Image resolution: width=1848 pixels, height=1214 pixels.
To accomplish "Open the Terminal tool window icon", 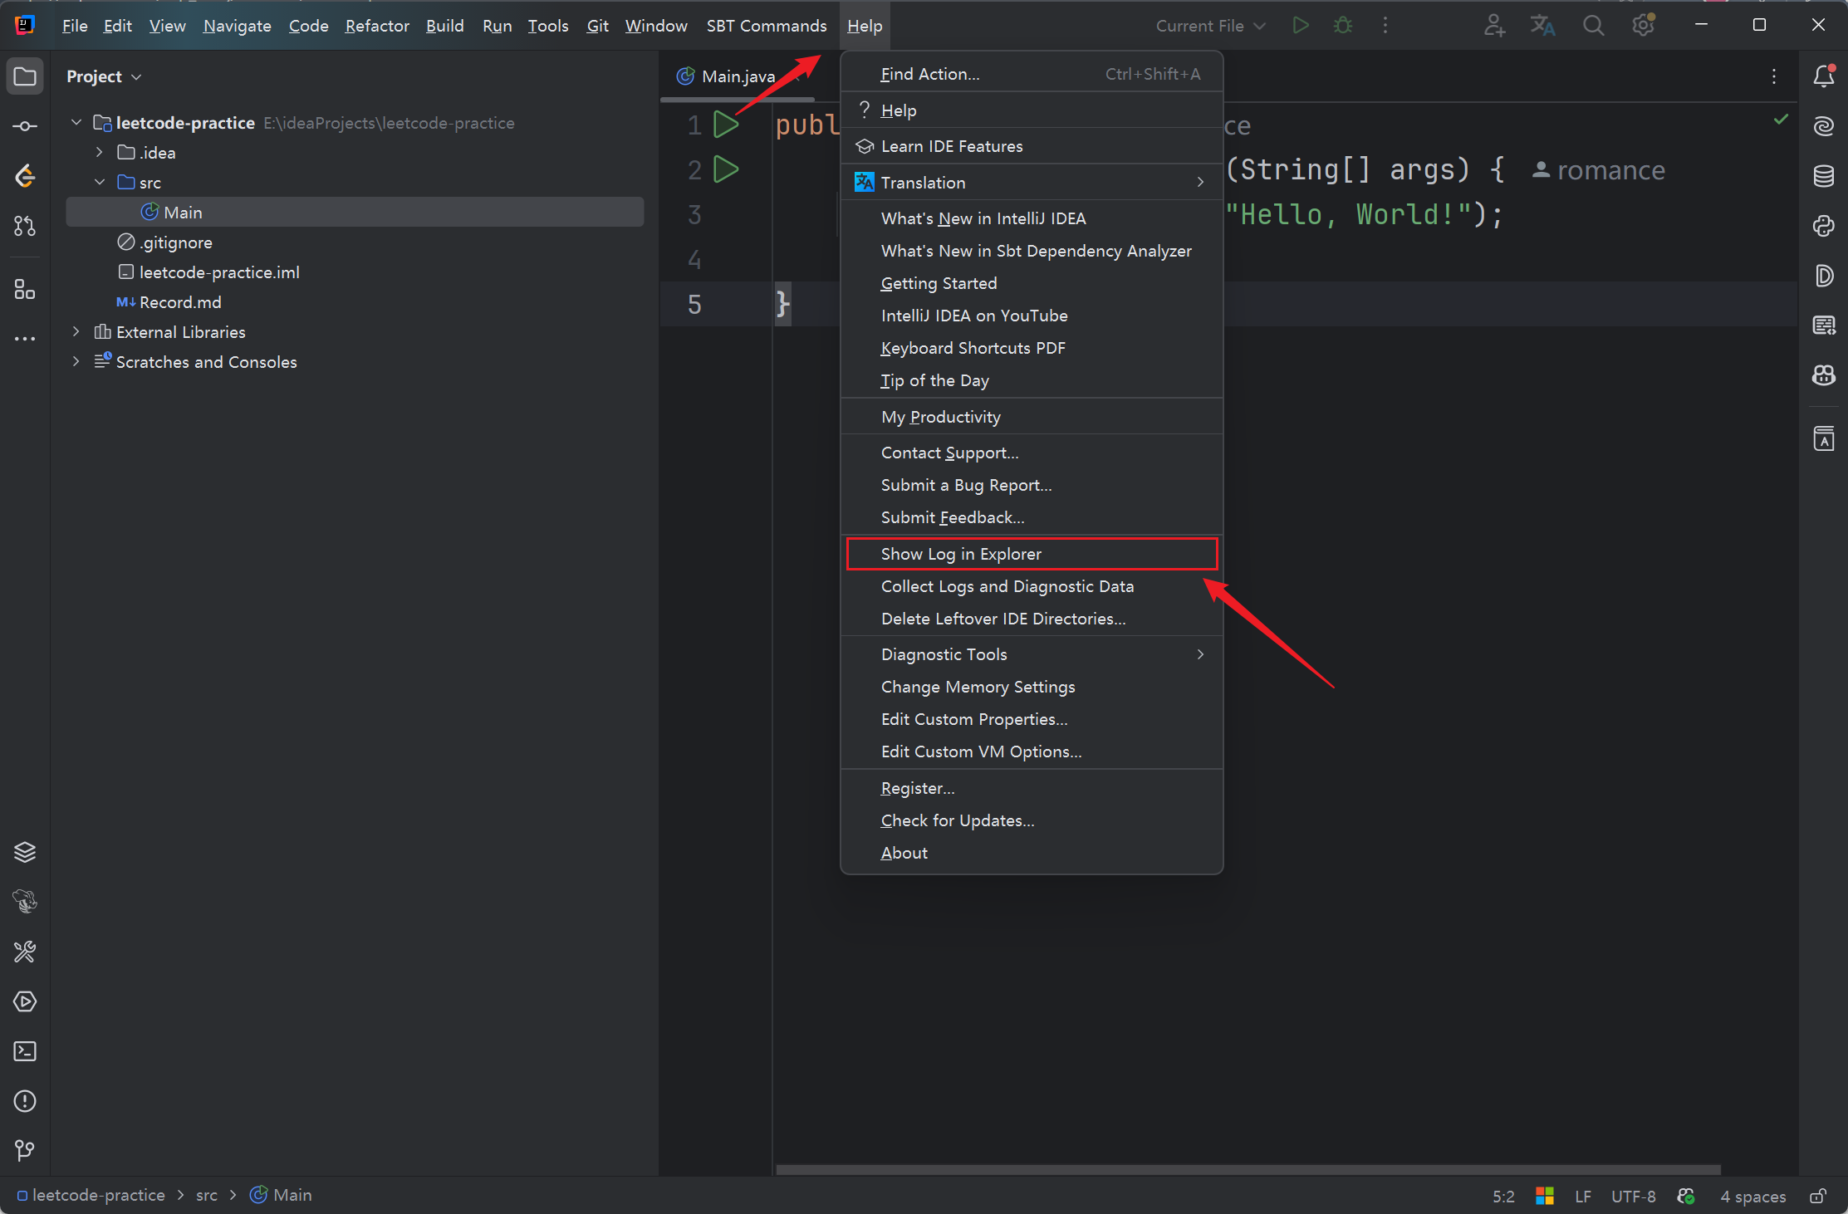I will pyautogui.click(x=25, y=1051).
